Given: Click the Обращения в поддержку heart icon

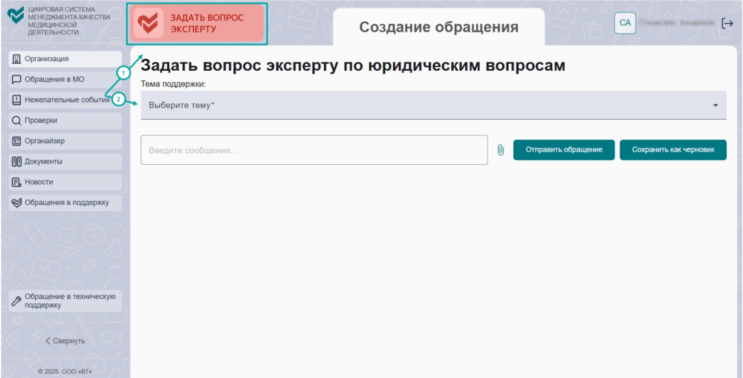Looking at the screenshot, I should click(17, 203).
